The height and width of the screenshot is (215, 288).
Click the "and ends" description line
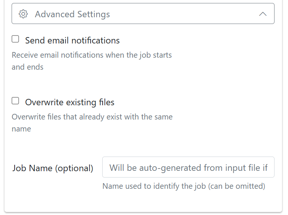tap(28, 67)
